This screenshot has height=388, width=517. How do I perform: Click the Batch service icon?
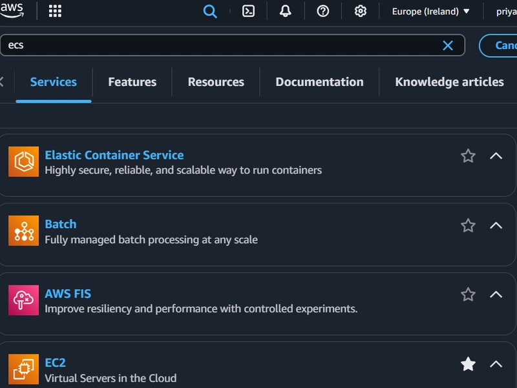click(23, 231)
